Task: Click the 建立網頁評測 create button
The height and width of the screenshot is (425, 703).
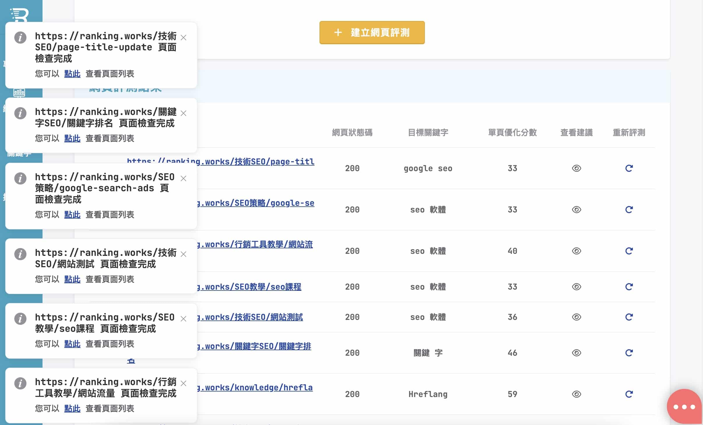Action: pyautogui.click(x=372, y=33)
